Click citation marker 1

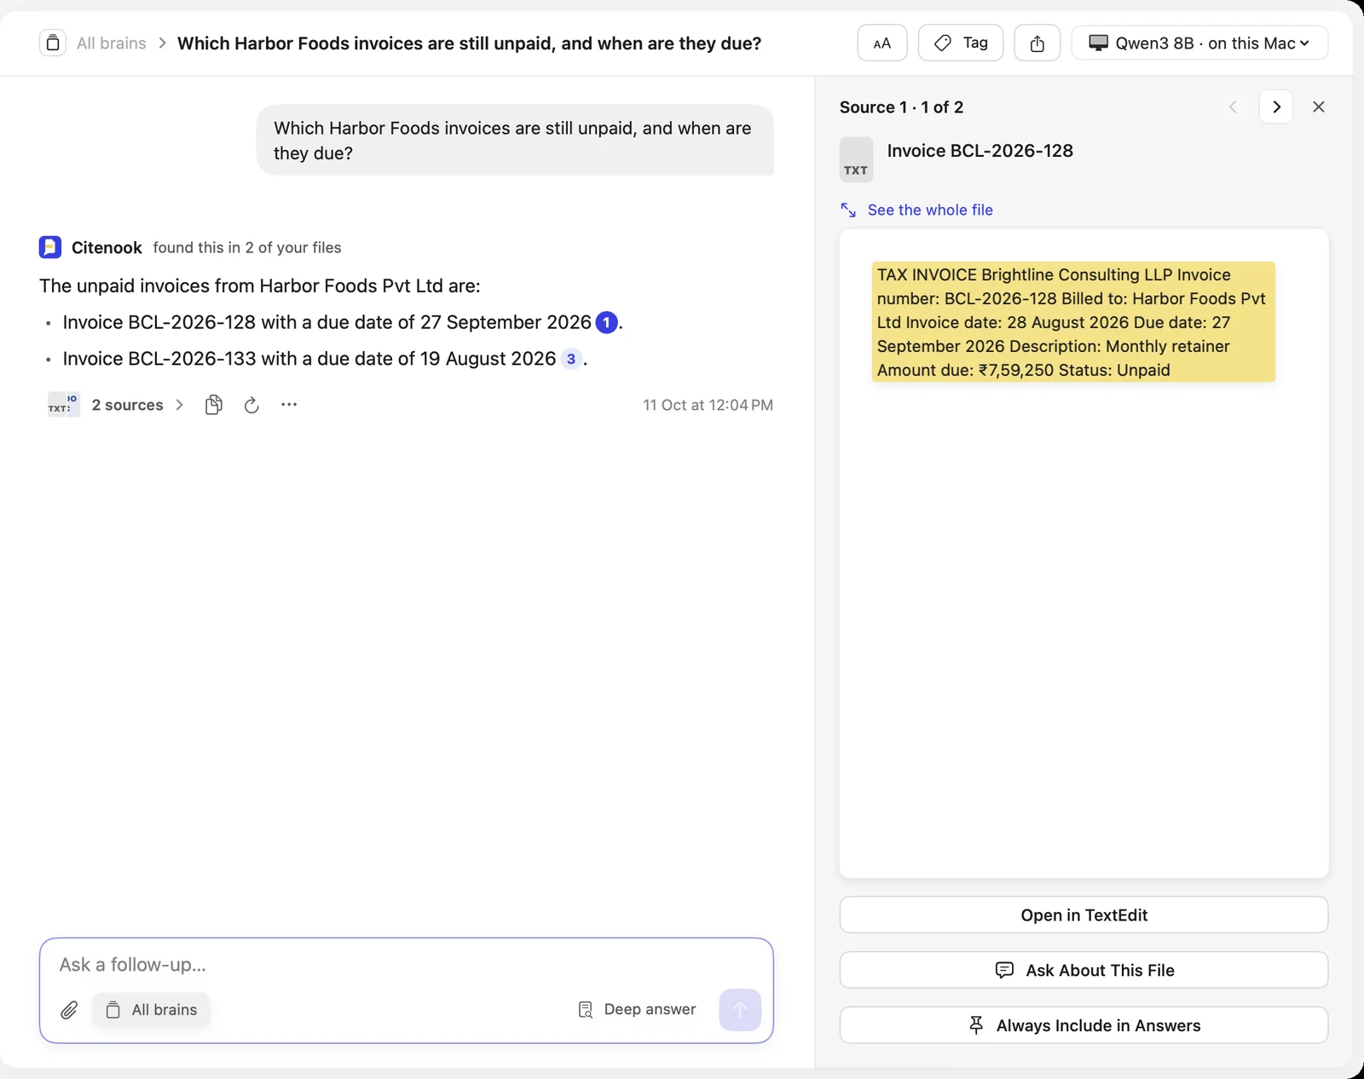(606, 323)
